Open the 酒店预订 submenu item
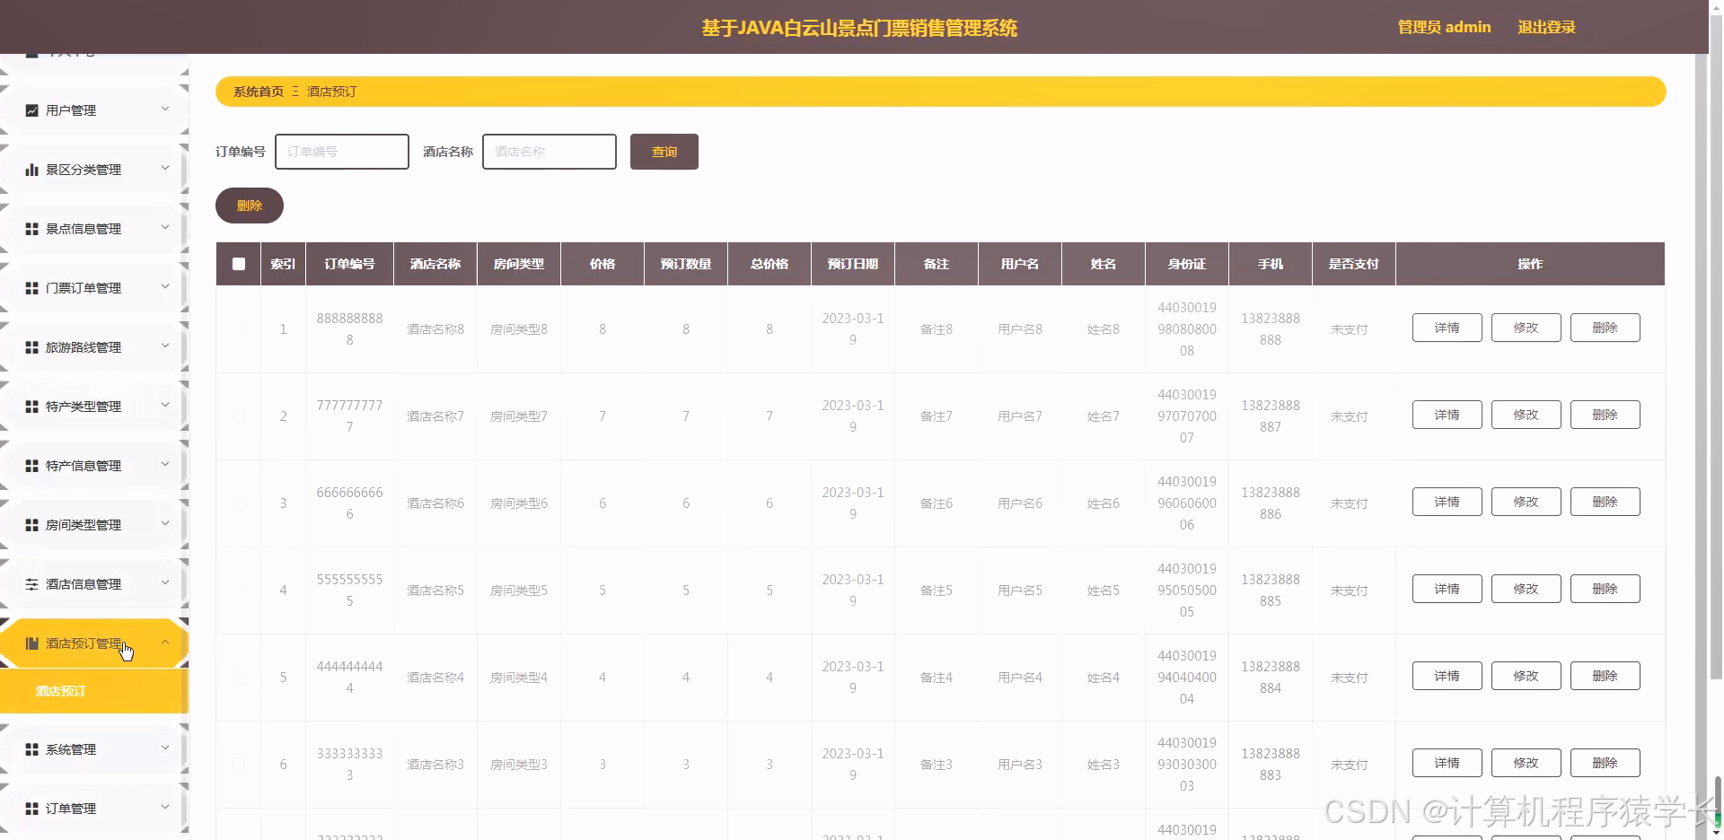 [94, 691]
